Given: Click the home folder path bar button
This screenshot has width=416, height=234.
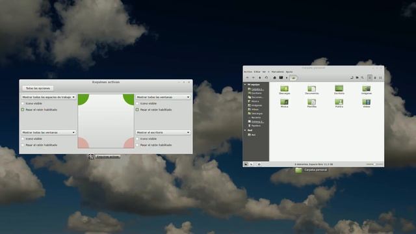Looking at the screenshot, I should click(x=293, y=78).
